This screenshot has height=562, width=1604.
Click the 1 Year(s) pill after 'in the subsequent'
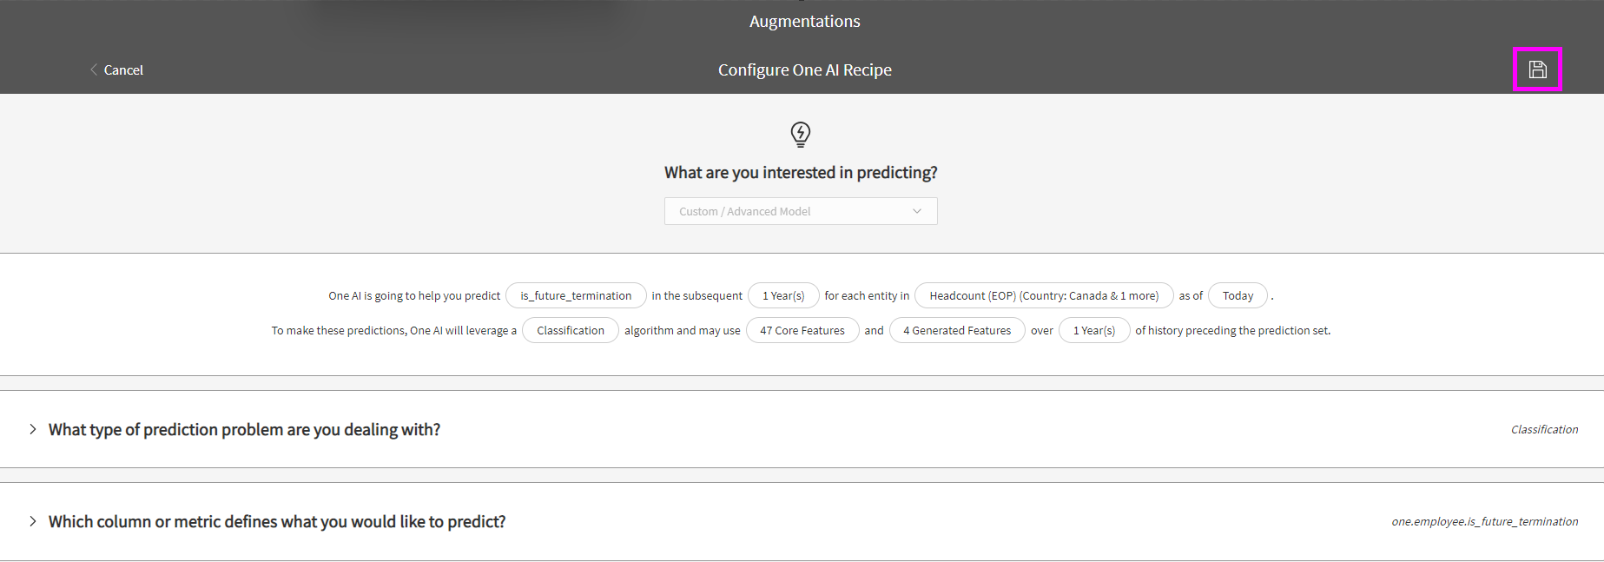(x=783, y=296)
